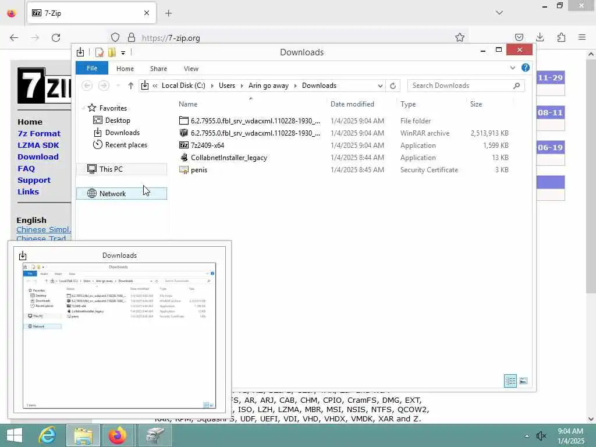Click the Firefox tracking protection shield icon
The height and width of the screenshot is (447, 596).
[x=115, y=38]
